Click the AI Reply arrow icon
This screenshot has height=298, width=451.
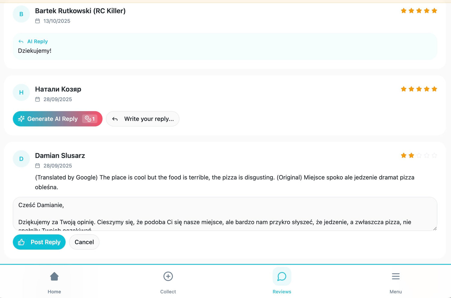pos(21,41)
